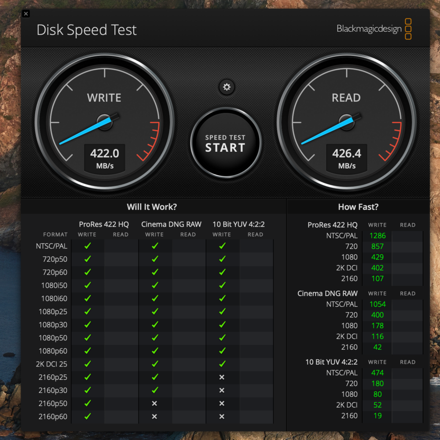This screenshot has height=440, width=440.
Task: Click the Blackmagicdesign logo
Action: click(374, 29)
